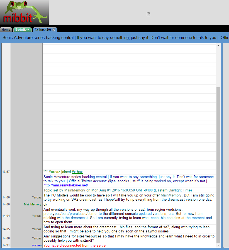Screen dimensions: 229x250
Task: Click the MainMemory mention in Yarcaz's 14:00 message
Action: 171,195
